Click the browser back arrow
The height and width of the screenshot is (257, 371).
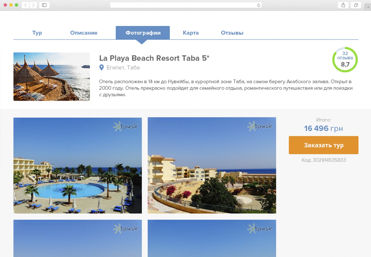point(25,5)
